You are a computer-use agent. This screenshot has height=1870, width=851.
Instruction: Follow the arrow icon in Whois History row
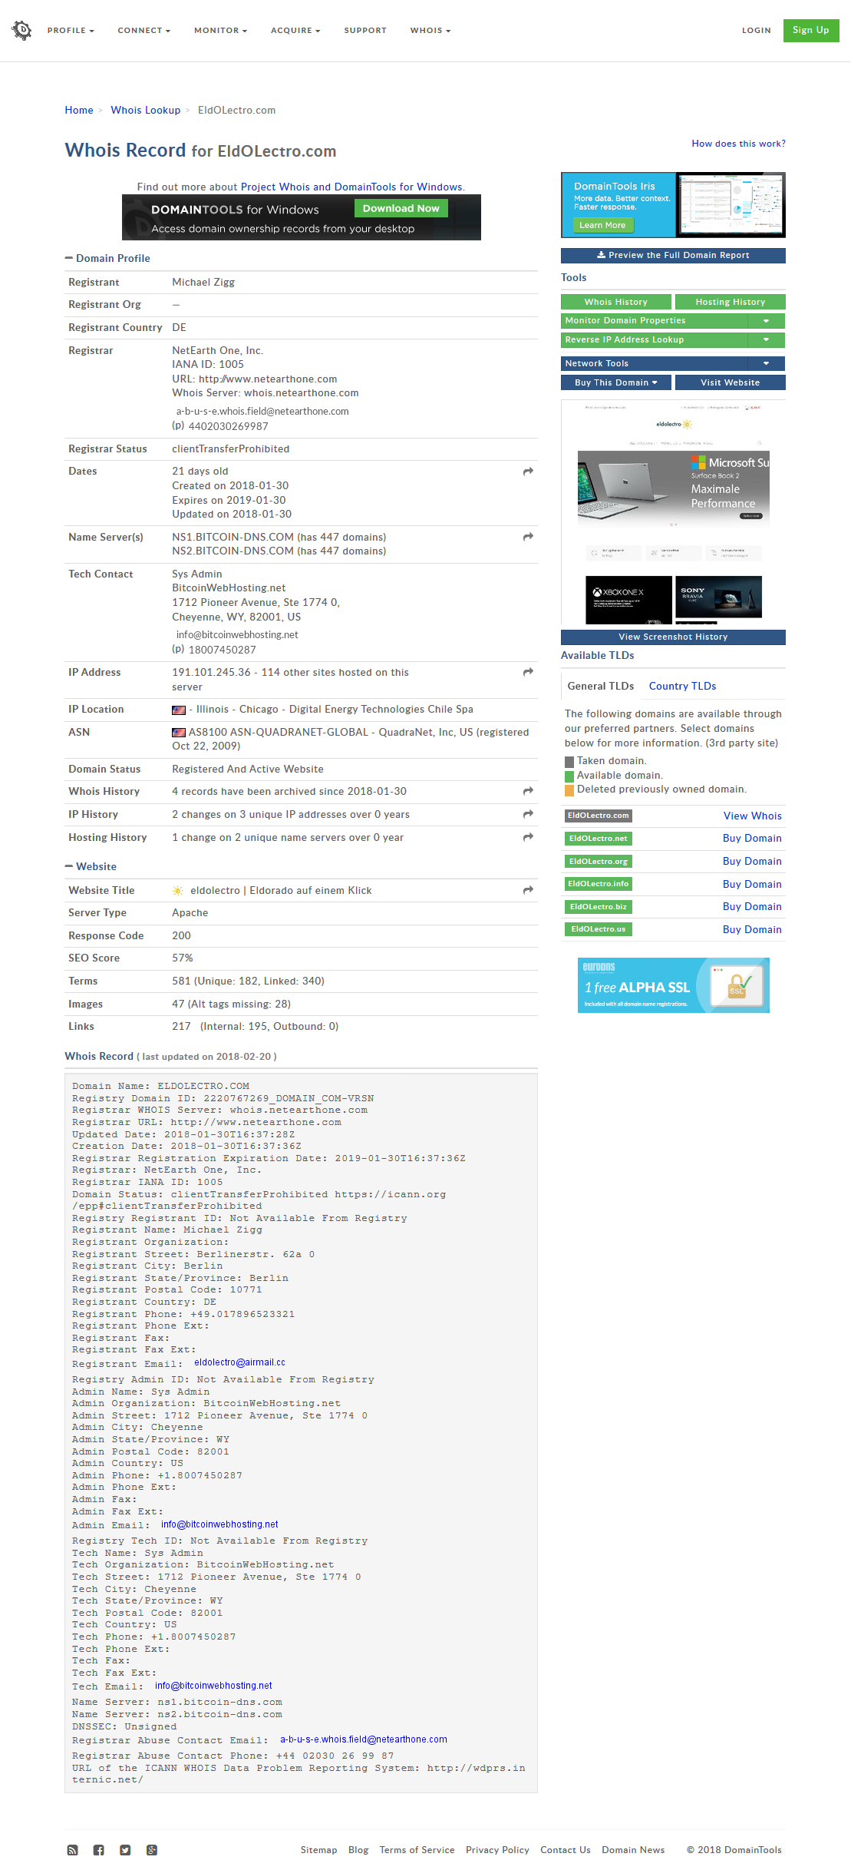[x=528, y=791]
